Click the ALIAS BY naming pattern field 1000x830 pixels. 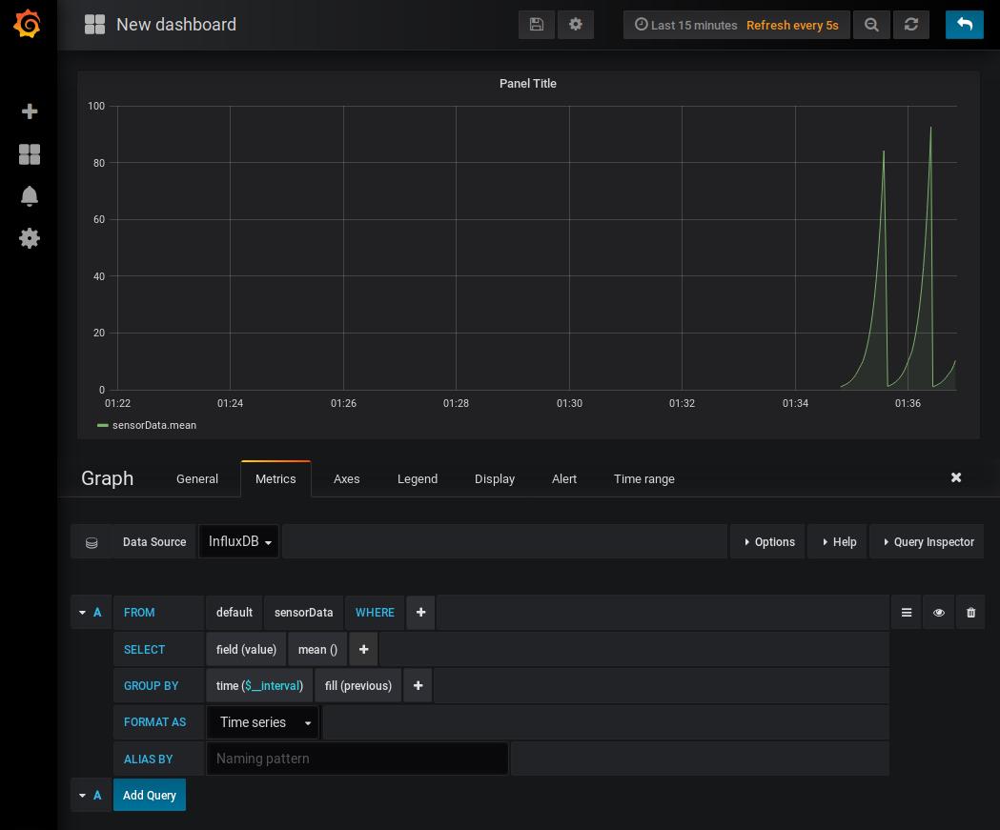coord(357,759)
